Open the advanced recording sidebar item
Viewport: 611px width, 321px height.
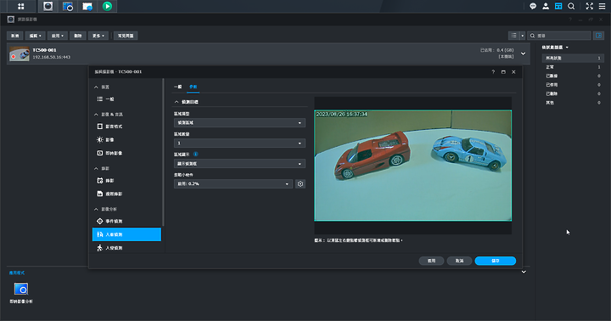pos(126,194)
